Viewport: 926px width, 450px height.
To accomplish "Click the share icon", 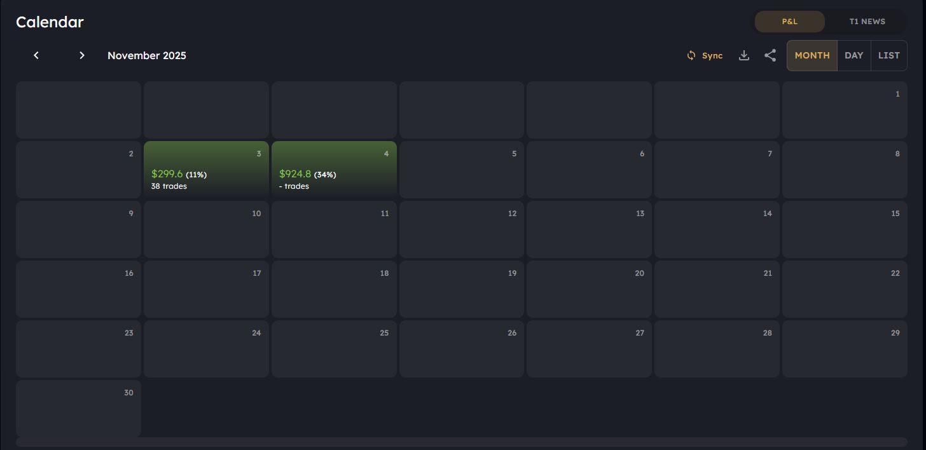I will [770, 55].
